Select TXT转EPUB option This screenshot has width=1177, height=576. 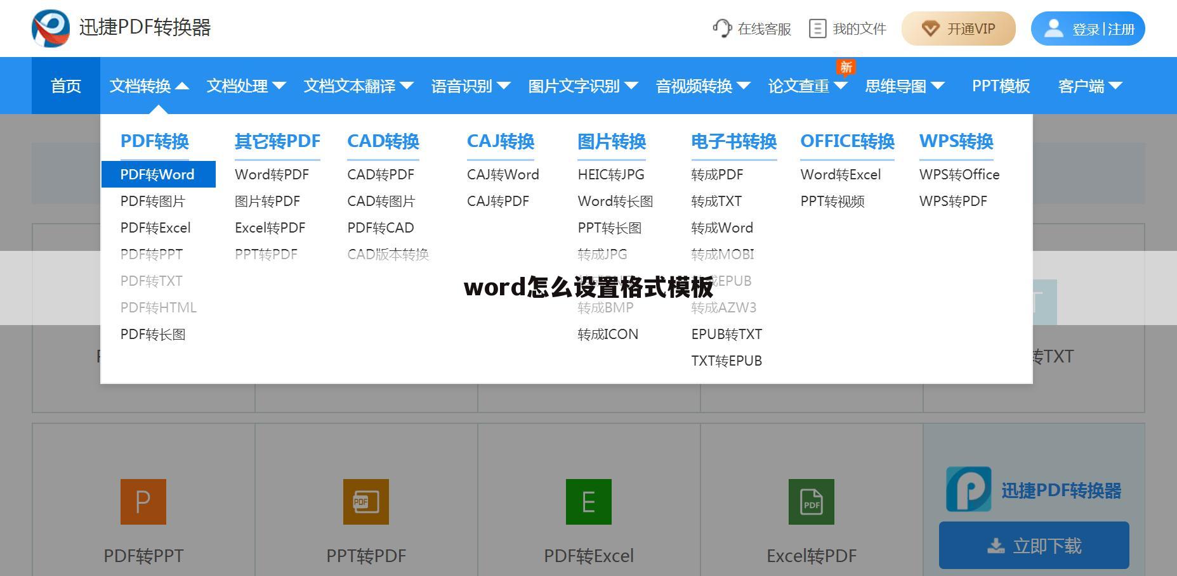727,361
